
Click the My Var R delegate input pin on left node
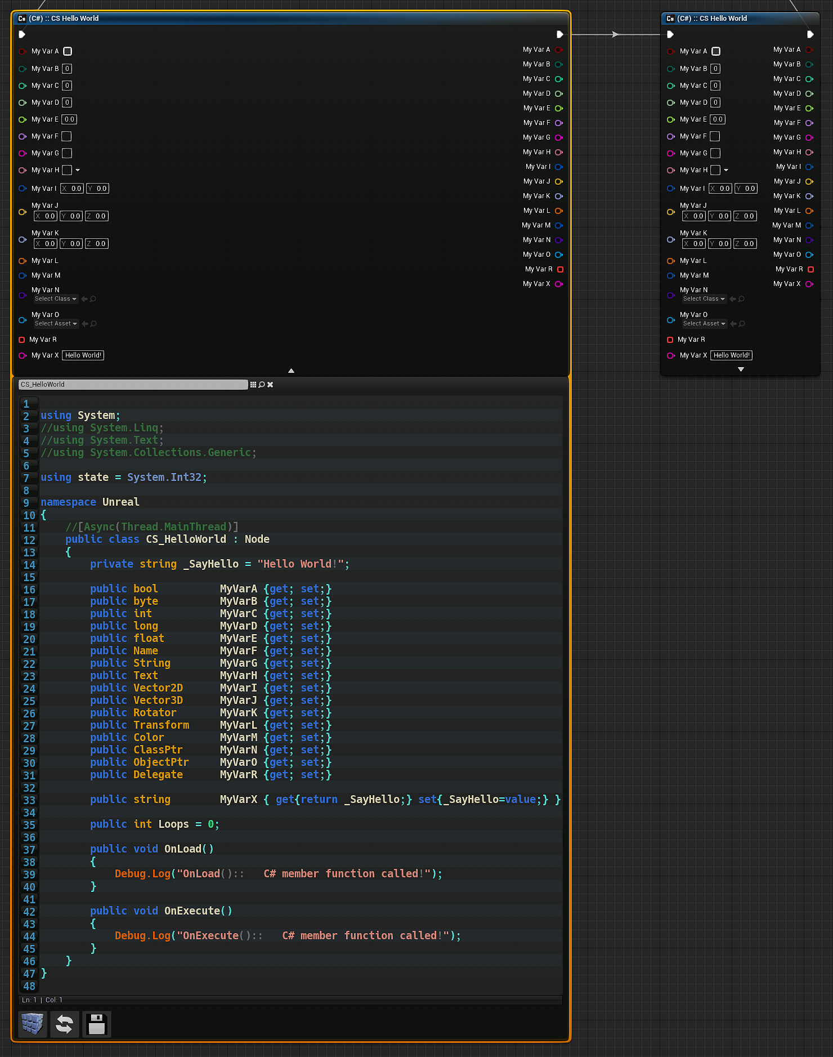click(x=22, y=340)
